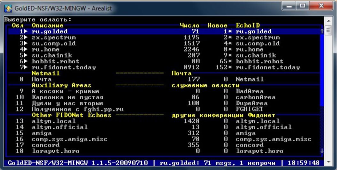Select 'Карбонка не пустая' area
The height and width of the screenshot is (170, 337).
coord(164,97)
